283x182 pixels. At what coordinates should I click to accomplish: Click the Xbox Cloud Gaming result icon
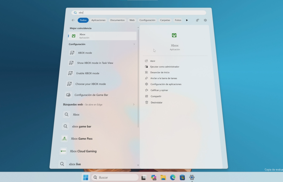[63, 151]
